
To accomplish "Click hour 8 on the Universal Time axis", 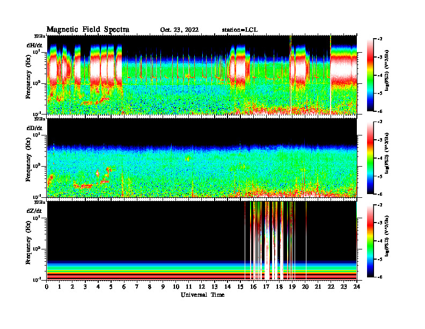I will pyautogui.click(x=150, y=287).
